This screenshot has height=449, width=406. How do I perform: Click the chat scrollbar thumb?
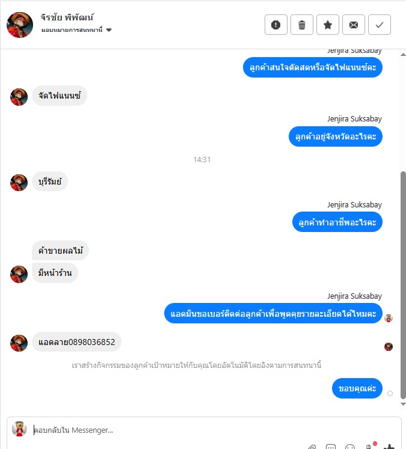[x=403, y=285]
